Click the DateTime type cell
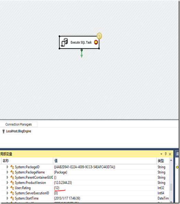The width and height of the screenshot is (180, 204). pyautogui.click(x=163, y=198)
